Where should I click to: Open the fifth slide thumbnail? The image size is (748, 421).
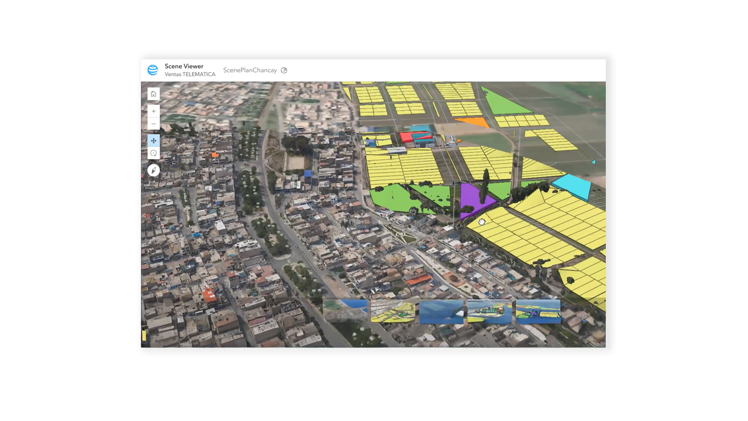[538, 311]
